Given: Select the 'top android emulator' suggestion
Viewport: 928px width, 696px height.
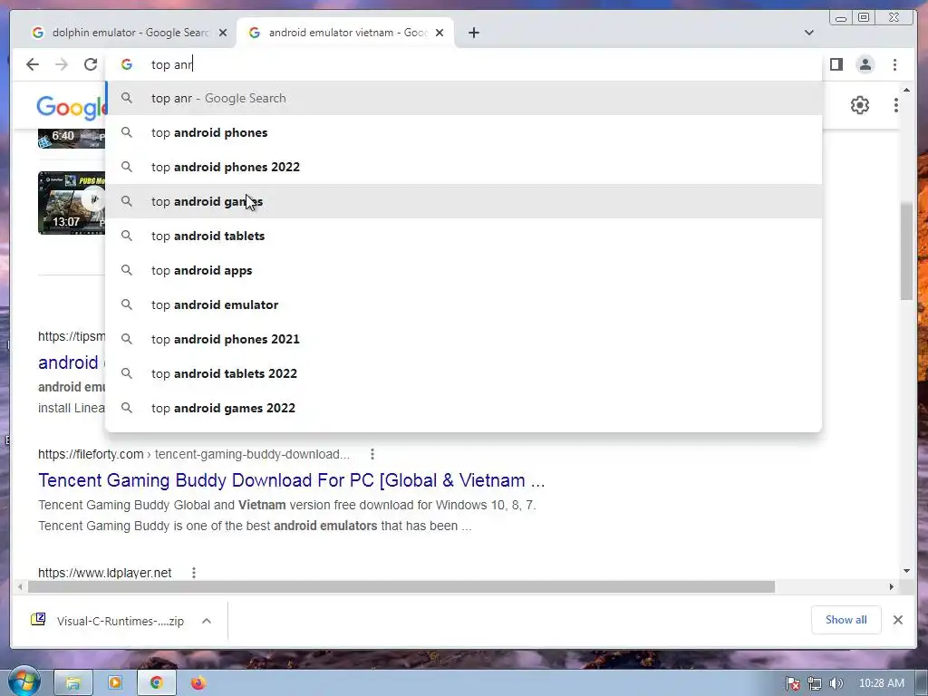Looking at the screenshot, I should pos(463,304).
